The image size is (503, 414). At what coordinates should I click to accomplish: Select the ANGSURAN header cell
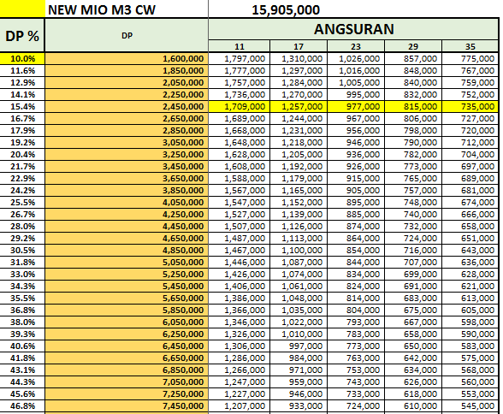click(353, 29)
